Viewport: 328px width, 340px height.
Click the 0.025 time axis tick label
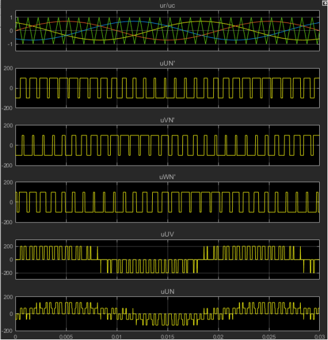269,336
